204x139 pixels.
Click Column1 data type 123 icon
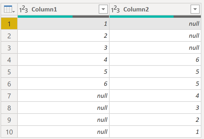(x=24, y=9)
